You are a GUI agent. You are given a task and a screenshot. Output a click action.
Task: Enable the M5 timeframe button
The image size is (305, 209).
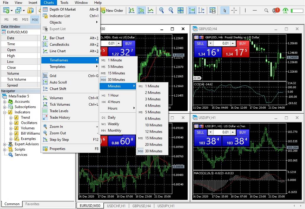15,19
